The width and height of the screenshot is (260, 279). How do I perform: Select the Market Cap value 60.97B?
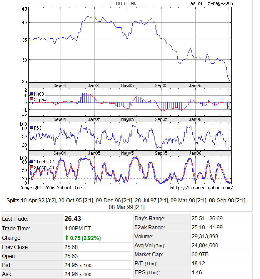tap(200, 255)
